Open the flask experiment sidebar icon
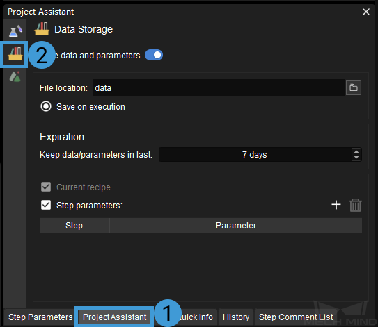 (15, 31)
